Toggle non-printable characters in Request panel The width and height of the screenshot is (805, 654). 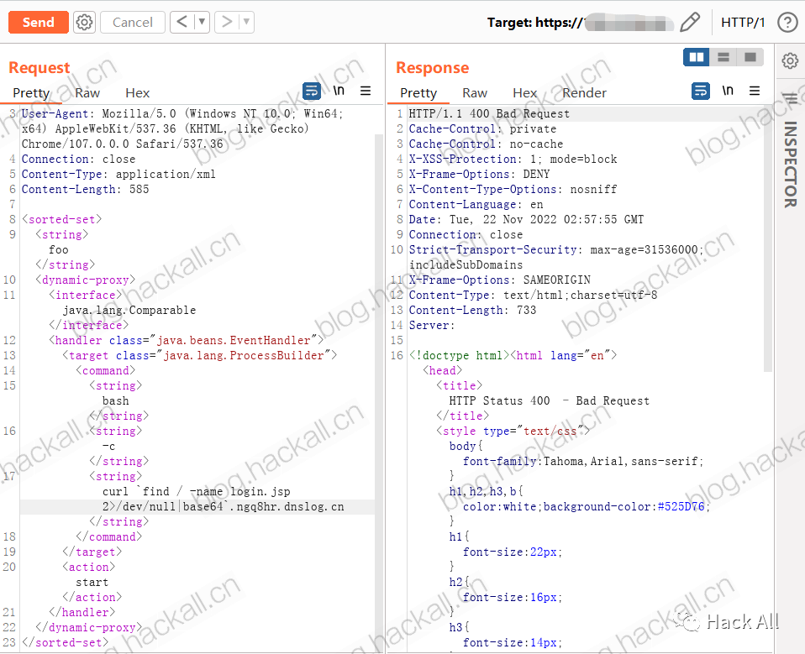pos(339,91)
